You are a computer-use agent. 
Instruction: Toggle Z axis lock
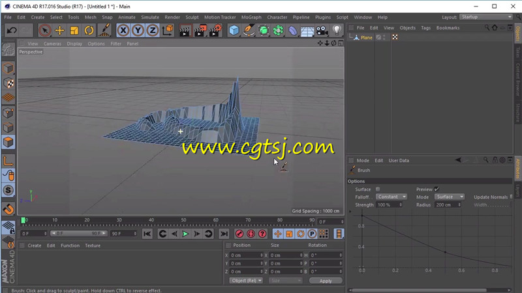click(153, 31)
